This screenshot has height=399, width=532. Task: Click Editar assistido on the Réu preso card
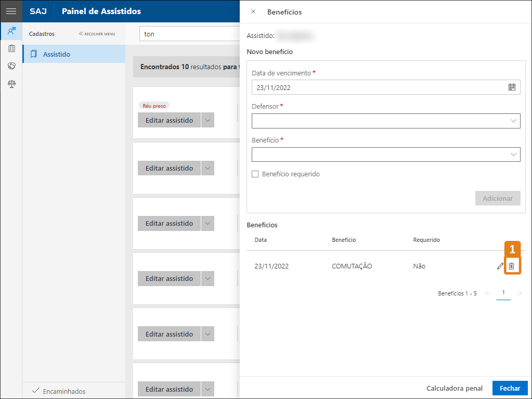(170, 120)
